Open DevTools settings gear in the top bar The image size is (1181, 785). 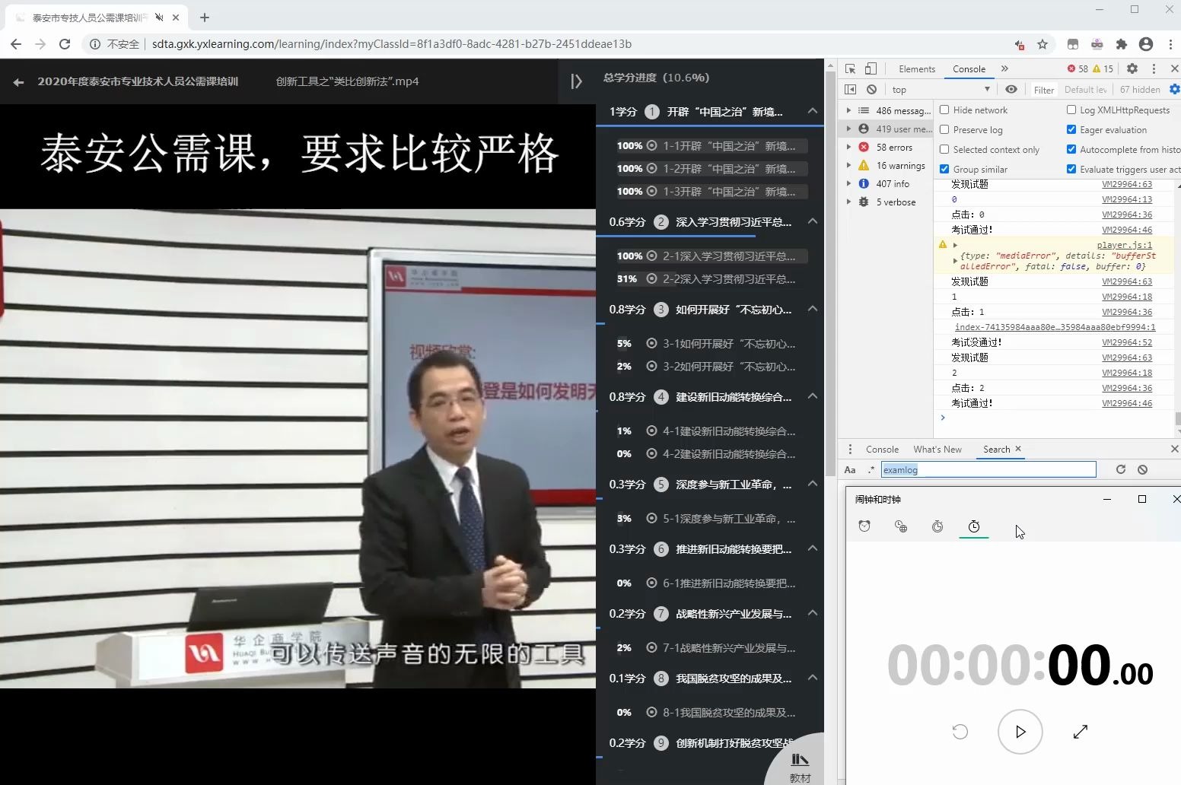[1132, 68]
